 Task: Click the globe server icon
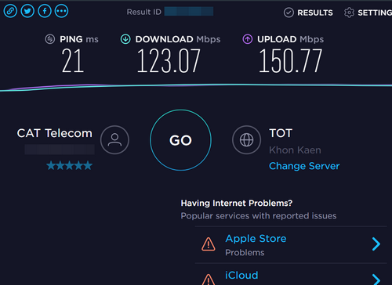click(246, 139)
